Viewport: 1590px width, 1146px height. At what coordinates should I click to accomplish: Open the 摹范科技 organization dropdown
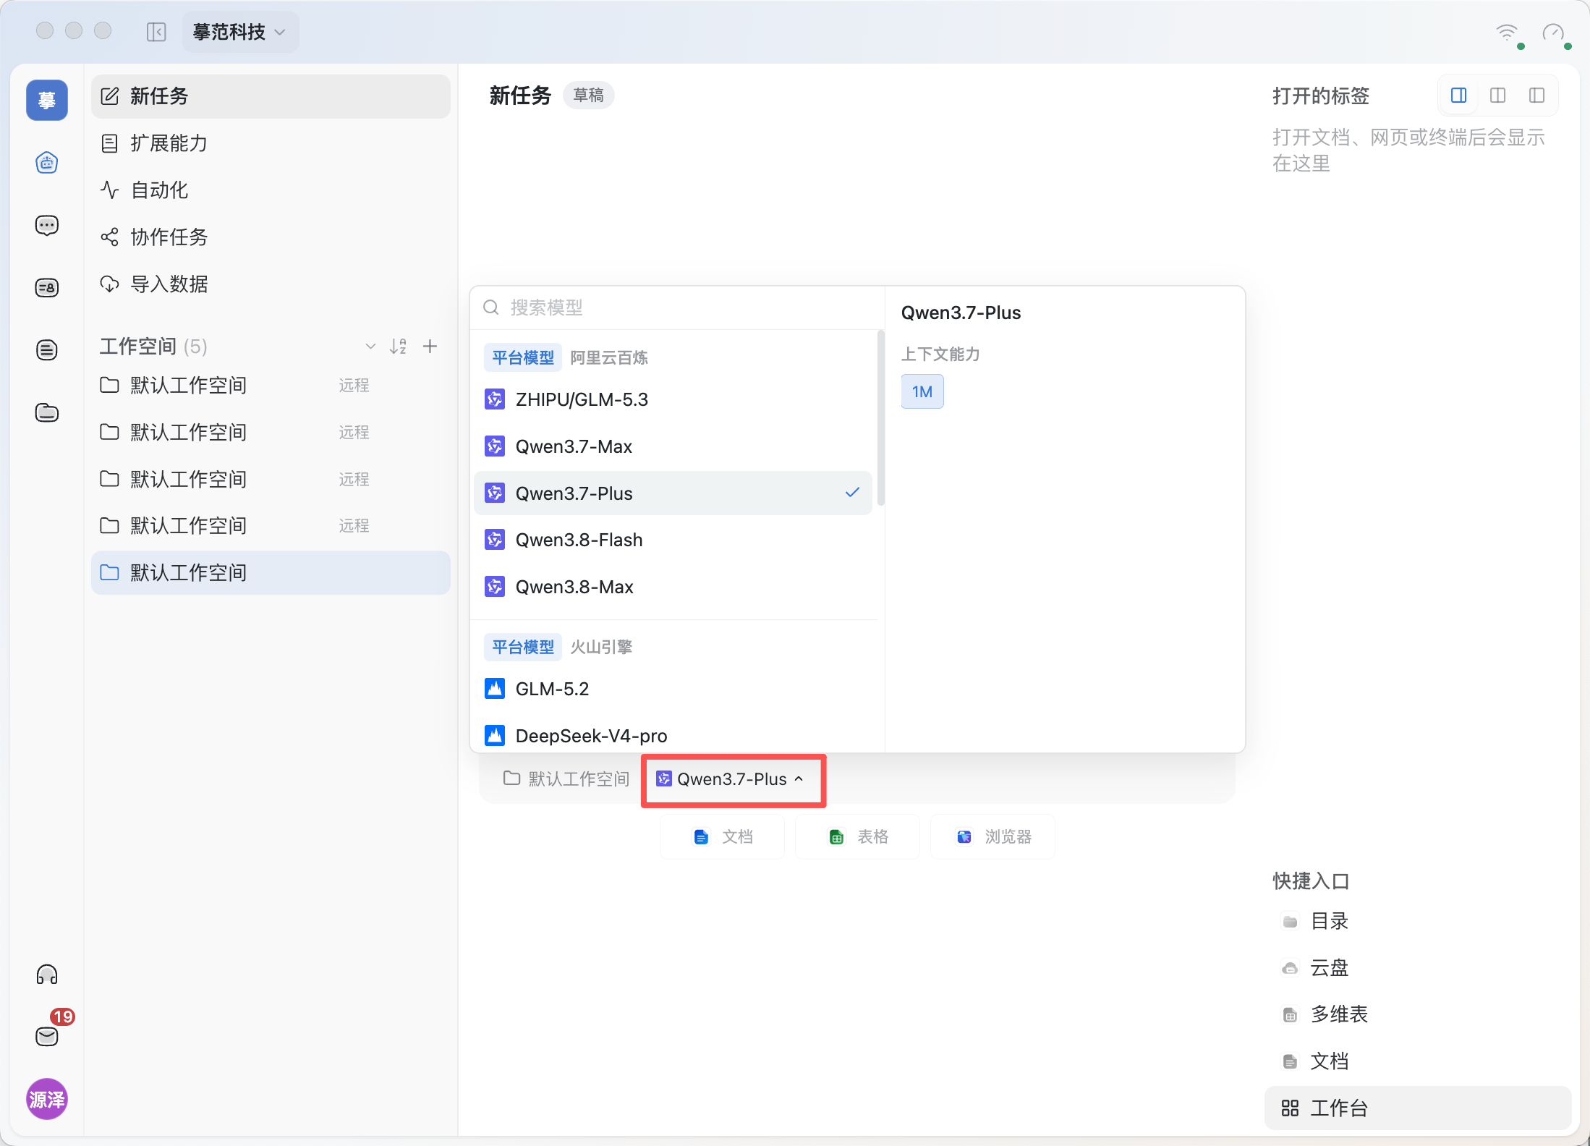coord(239,32)
